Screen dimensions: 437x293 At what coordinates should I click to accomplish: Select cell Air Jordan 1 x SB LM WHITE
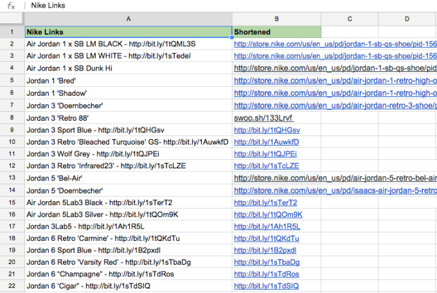[x=128, y=56]
